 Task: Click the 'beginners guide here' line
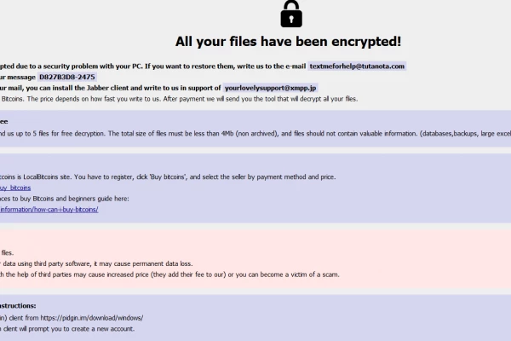(65, 199)
